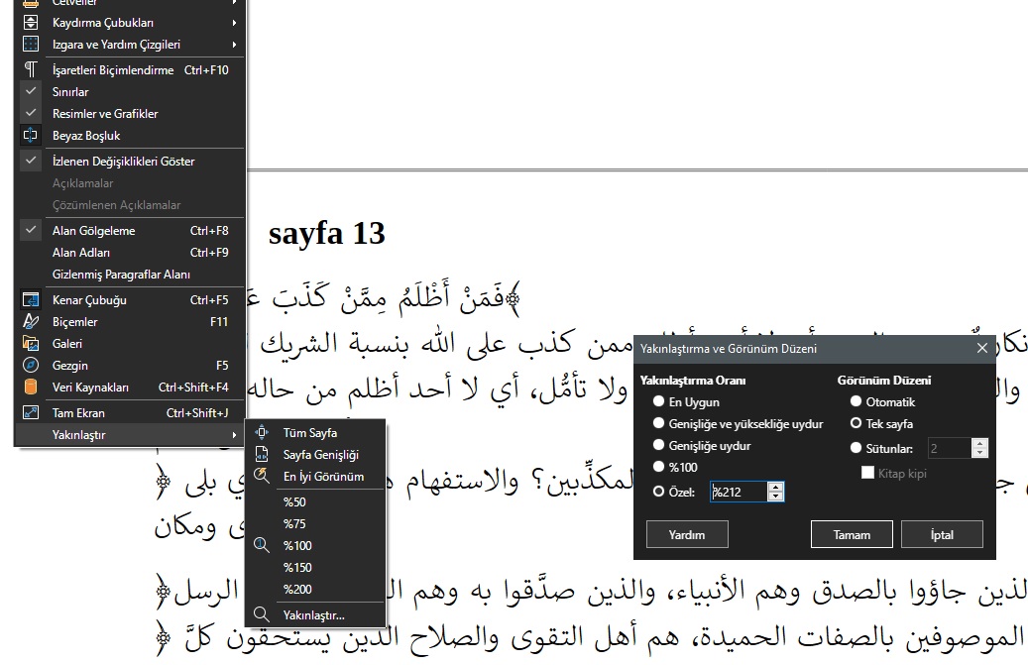Click the En İyi Görünüm optimal view icon
Image resolution: width=1028 pixels, height=665 pixels.
262,476
